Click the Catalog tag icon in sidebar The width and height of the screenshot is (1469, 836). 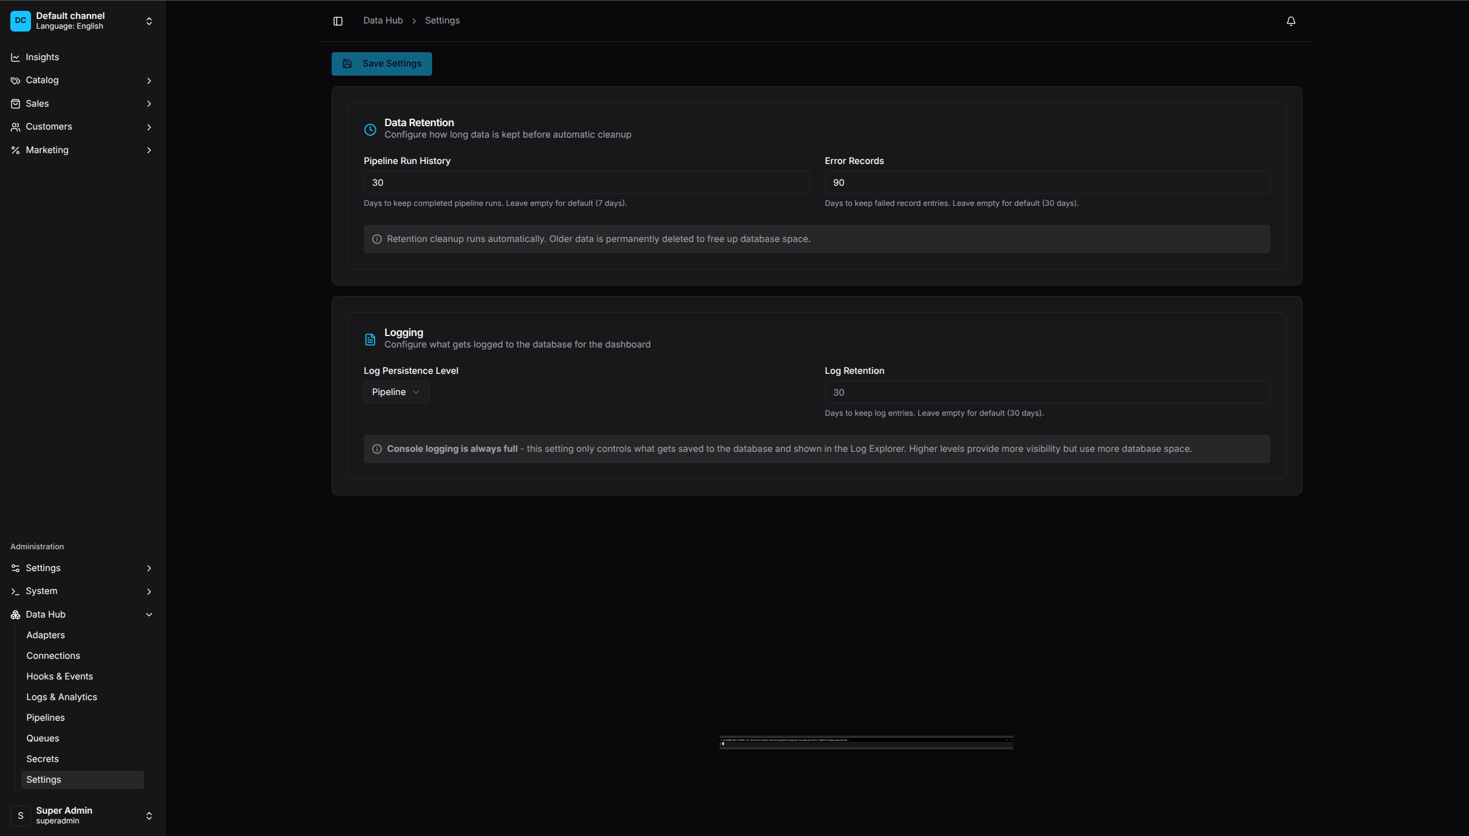(15, 80)
